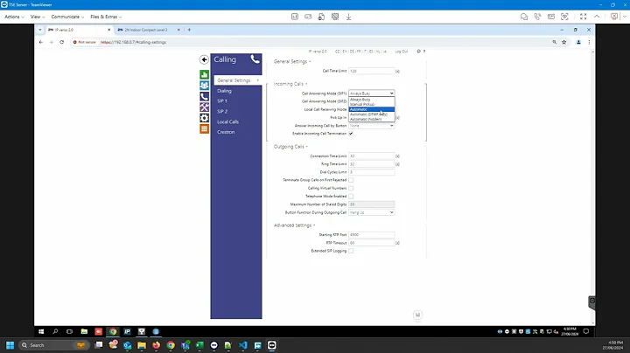This screenshot has height=353, width=630.
Task: Close the Call Answering Mode (SIP1) dropdown
Action: click(371, 93)
